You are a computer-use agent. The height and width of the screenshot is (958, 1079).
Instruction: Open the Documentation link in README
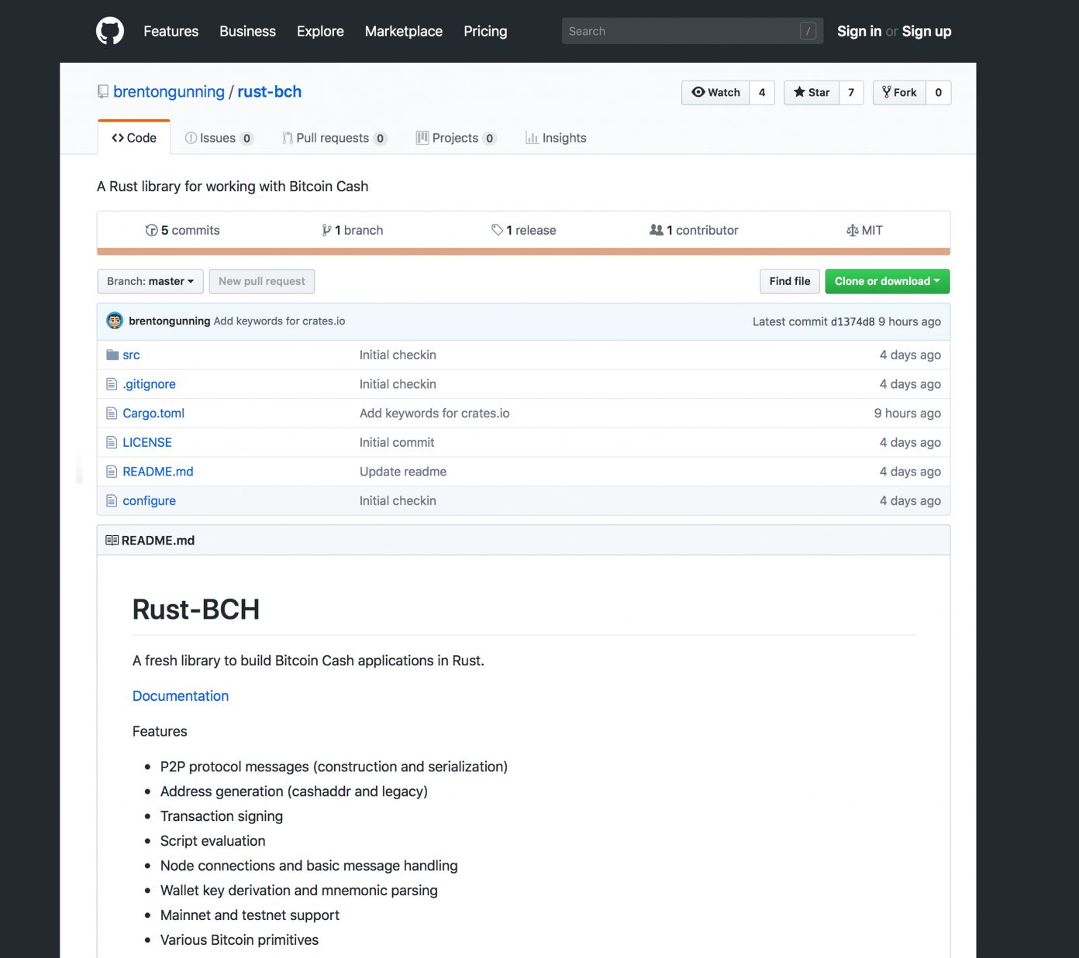tap(181, 695)
